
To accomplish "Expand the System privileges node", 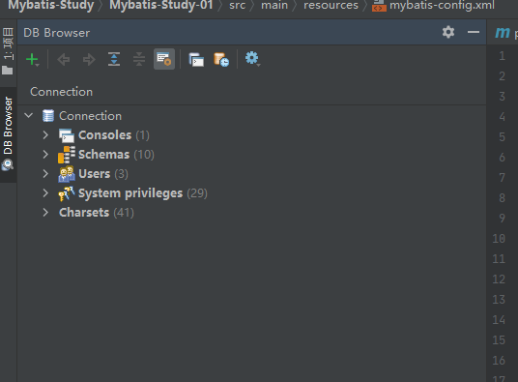I will [45, 193].
